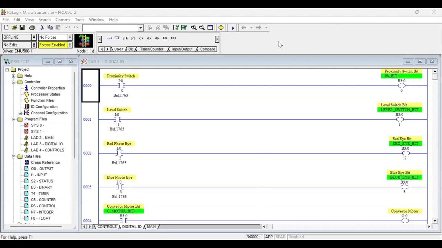Click the blue play arrow icon
This screenshot has height=248, width=442.
(233, 28)
